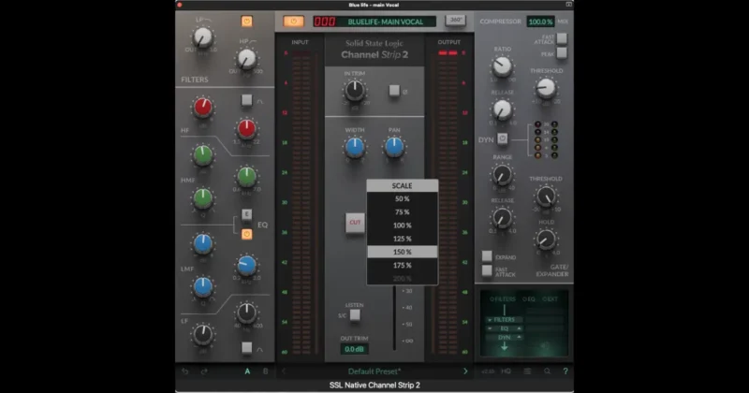Toggle the HF bell shape switch

(x=246, y=100)
